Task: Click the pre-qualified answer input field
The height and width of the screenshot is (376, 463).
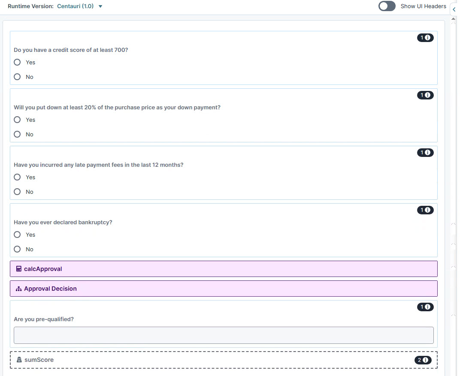Action: pos(223,335)
